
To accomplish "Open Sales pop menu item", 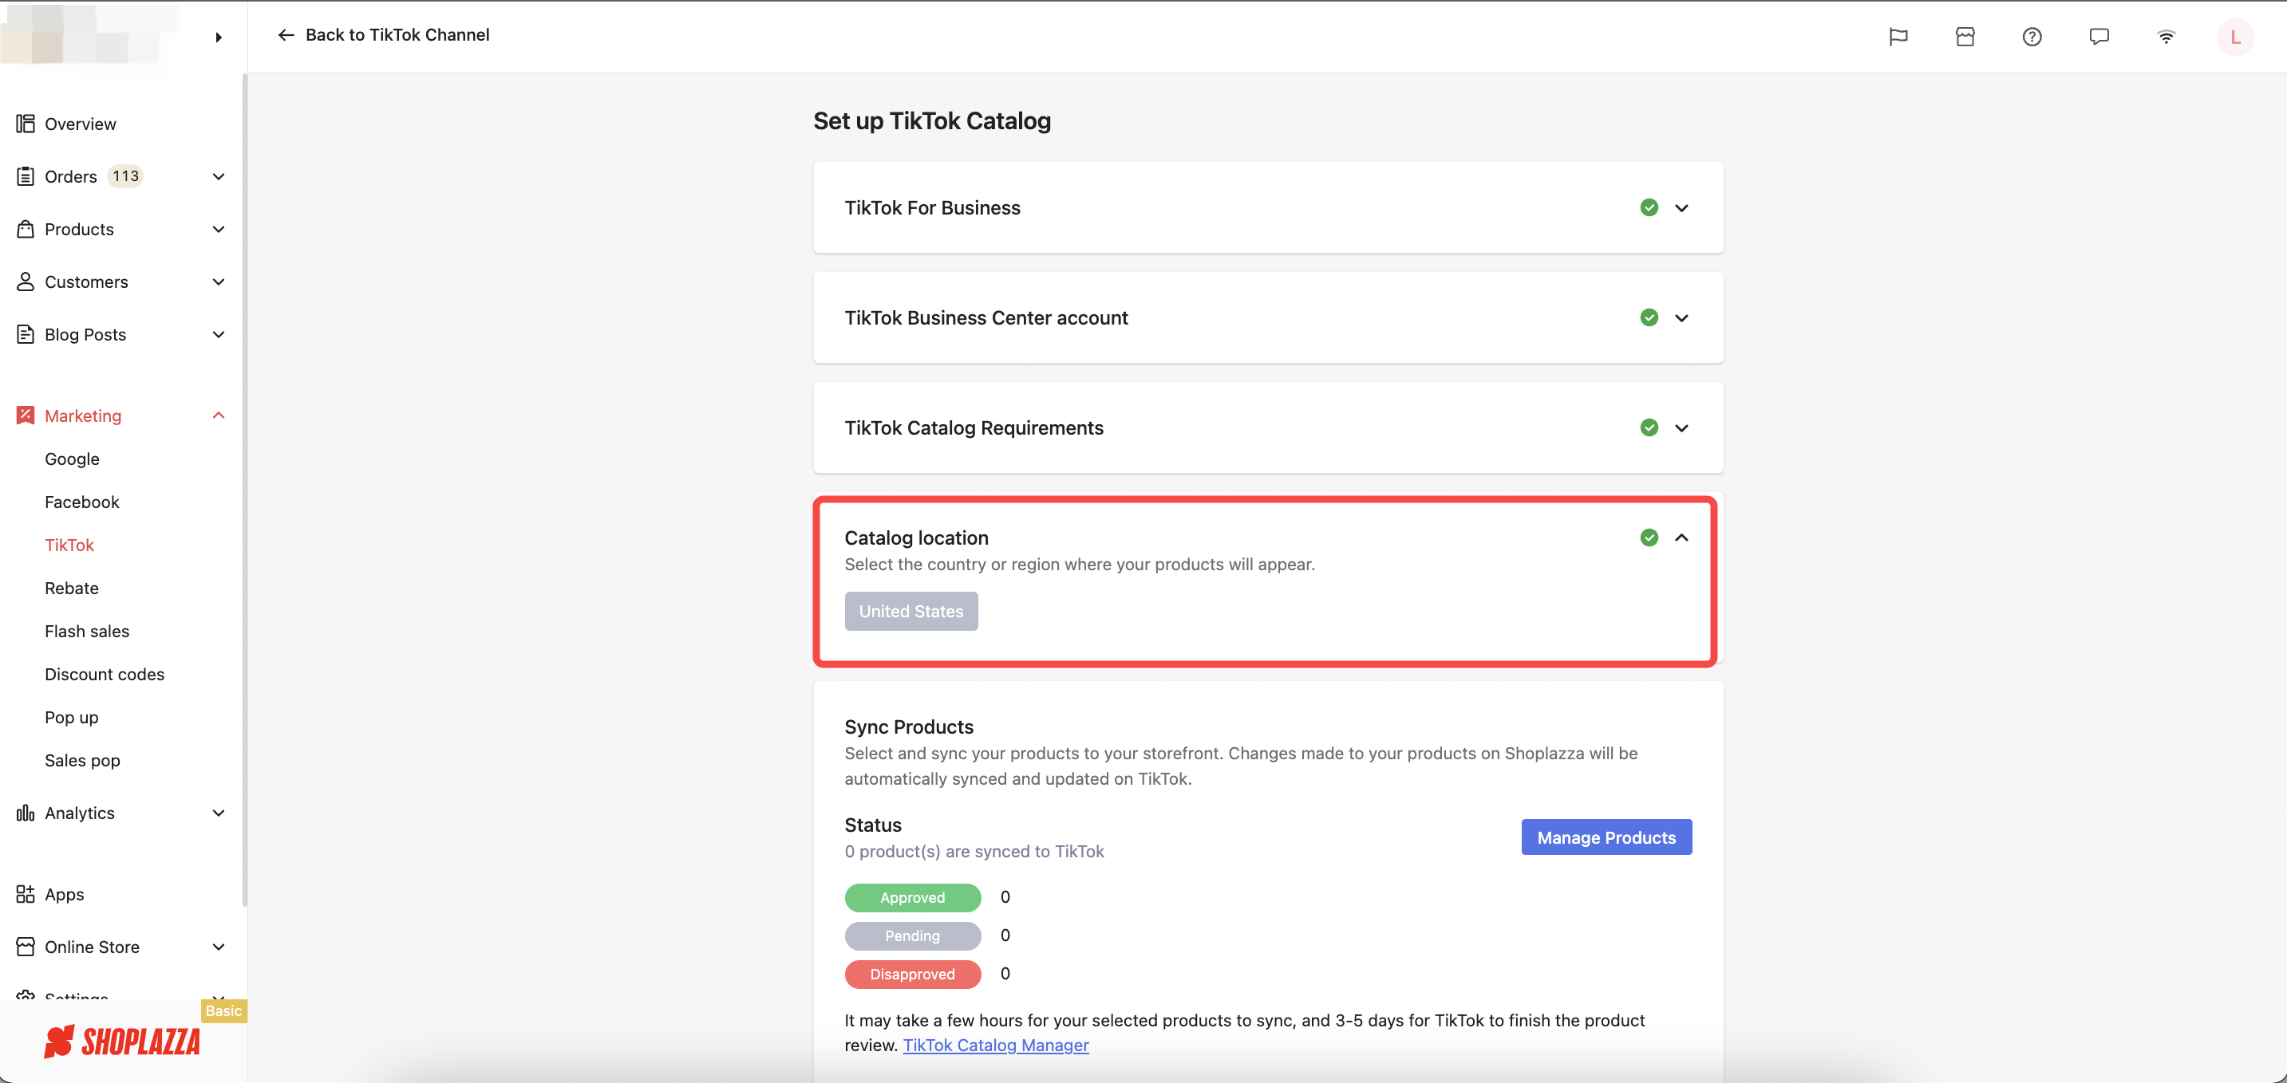I will coord(82,760).
